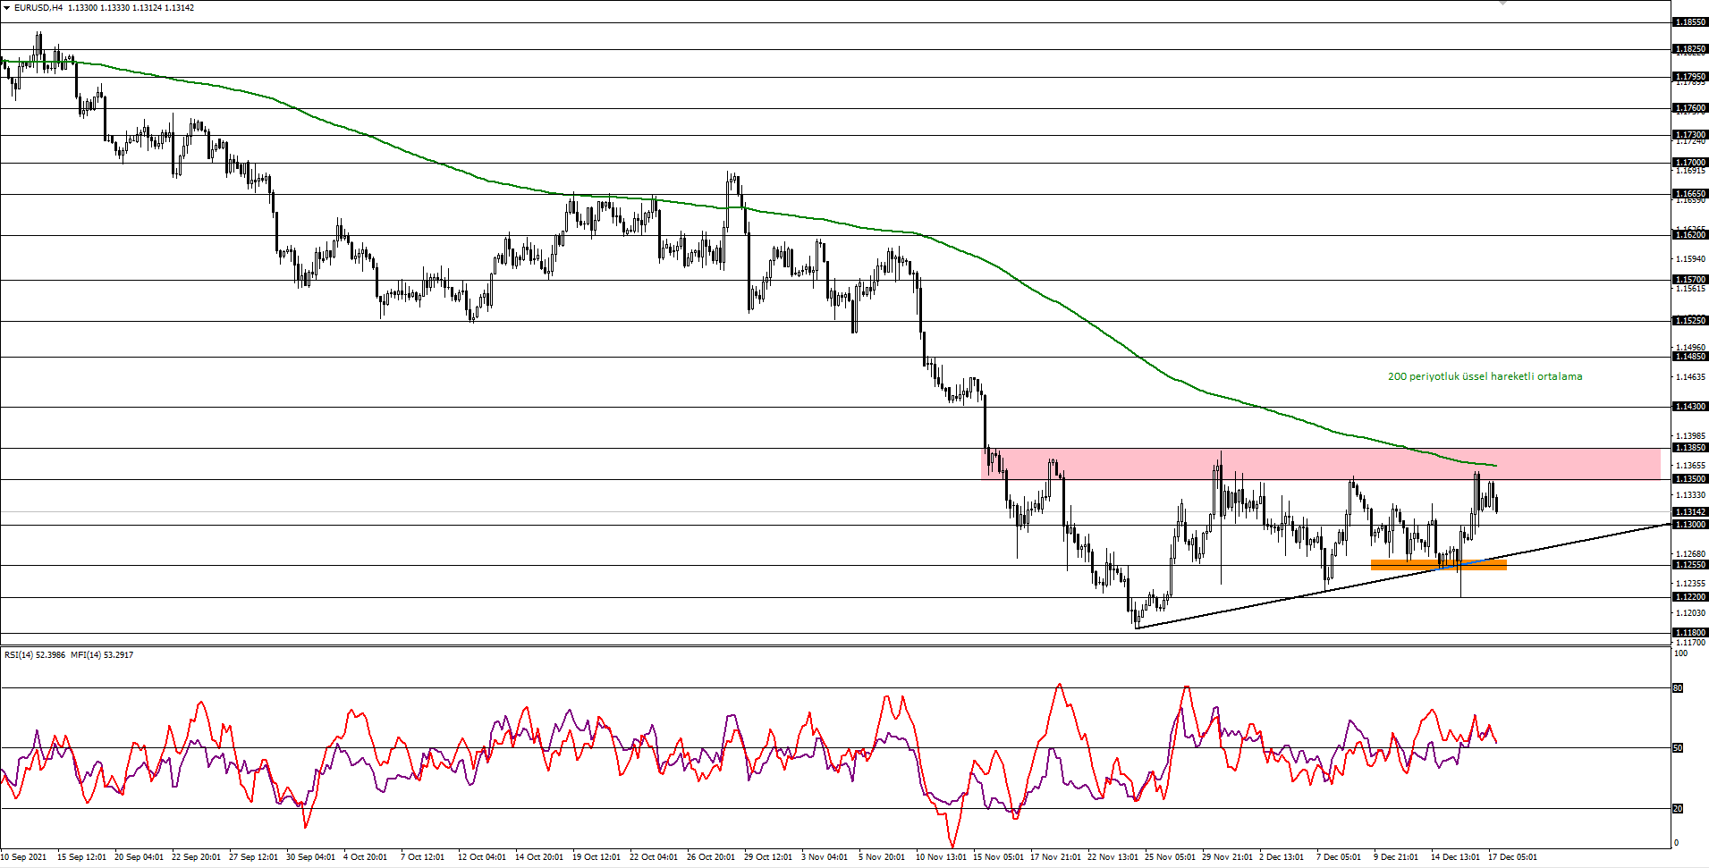
Task: Click the gray chart shift triangle marker
Action: point(1503,3)
